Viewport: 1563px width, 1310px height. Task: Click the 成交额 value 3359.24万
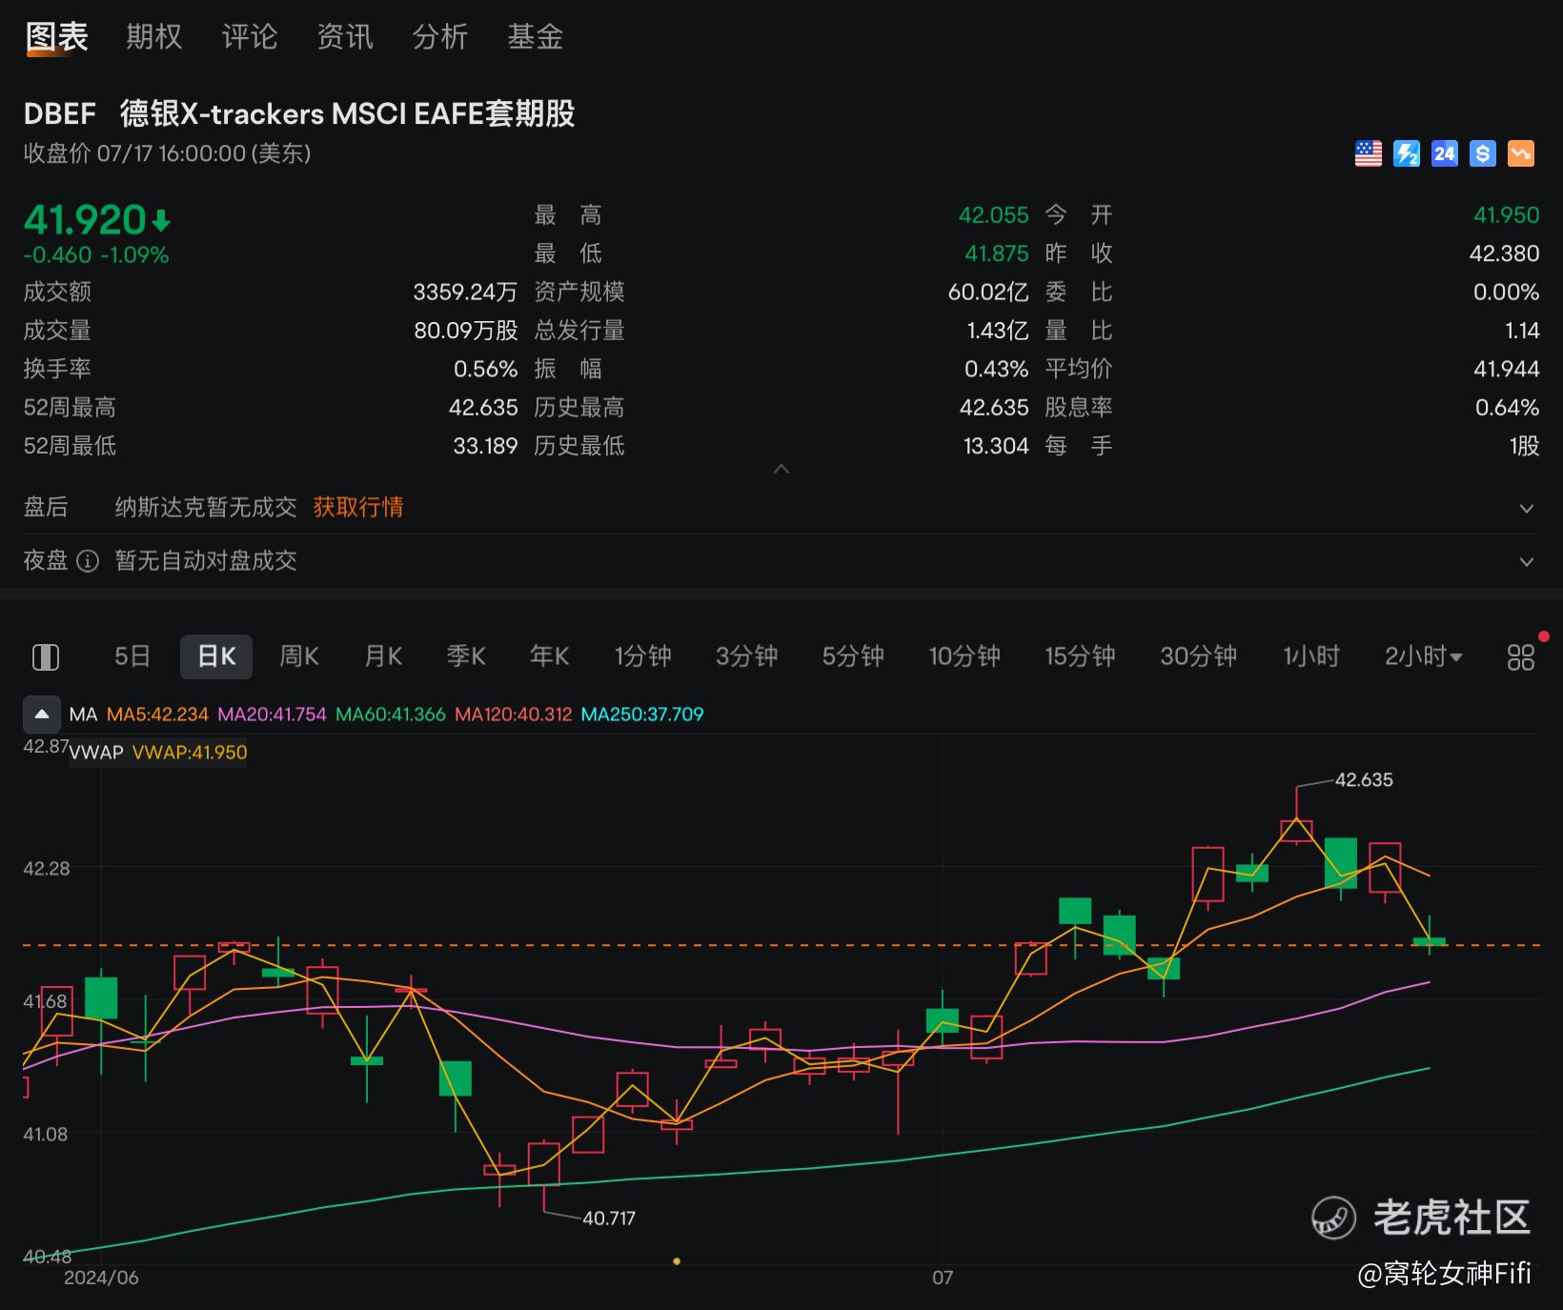tap(465, 292)
